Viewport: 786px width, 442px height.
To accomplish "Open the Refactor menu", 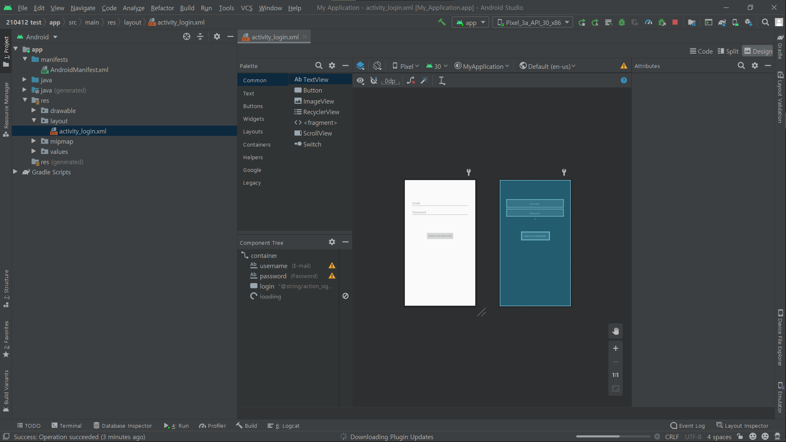I will 162,8.
